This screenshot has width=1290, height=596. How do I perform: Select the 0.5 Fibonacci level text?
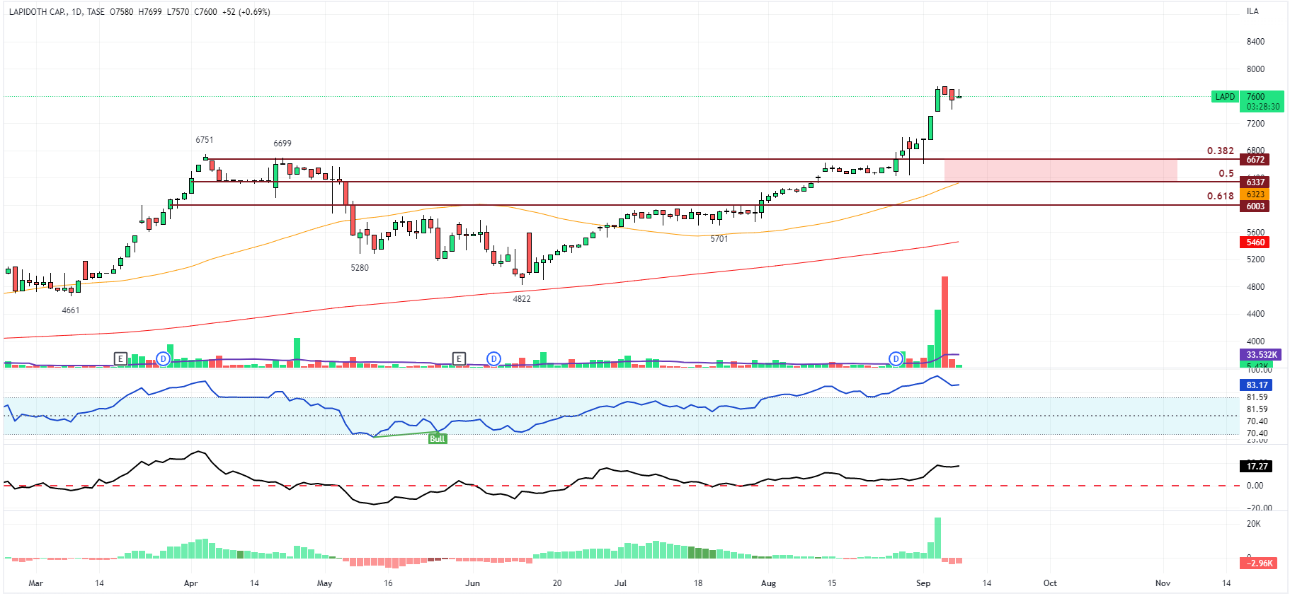pos(1226,173)
